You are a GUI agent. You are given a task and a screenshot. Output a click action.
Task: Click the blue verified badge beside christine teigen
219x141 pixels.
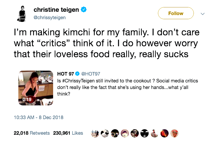84,10
